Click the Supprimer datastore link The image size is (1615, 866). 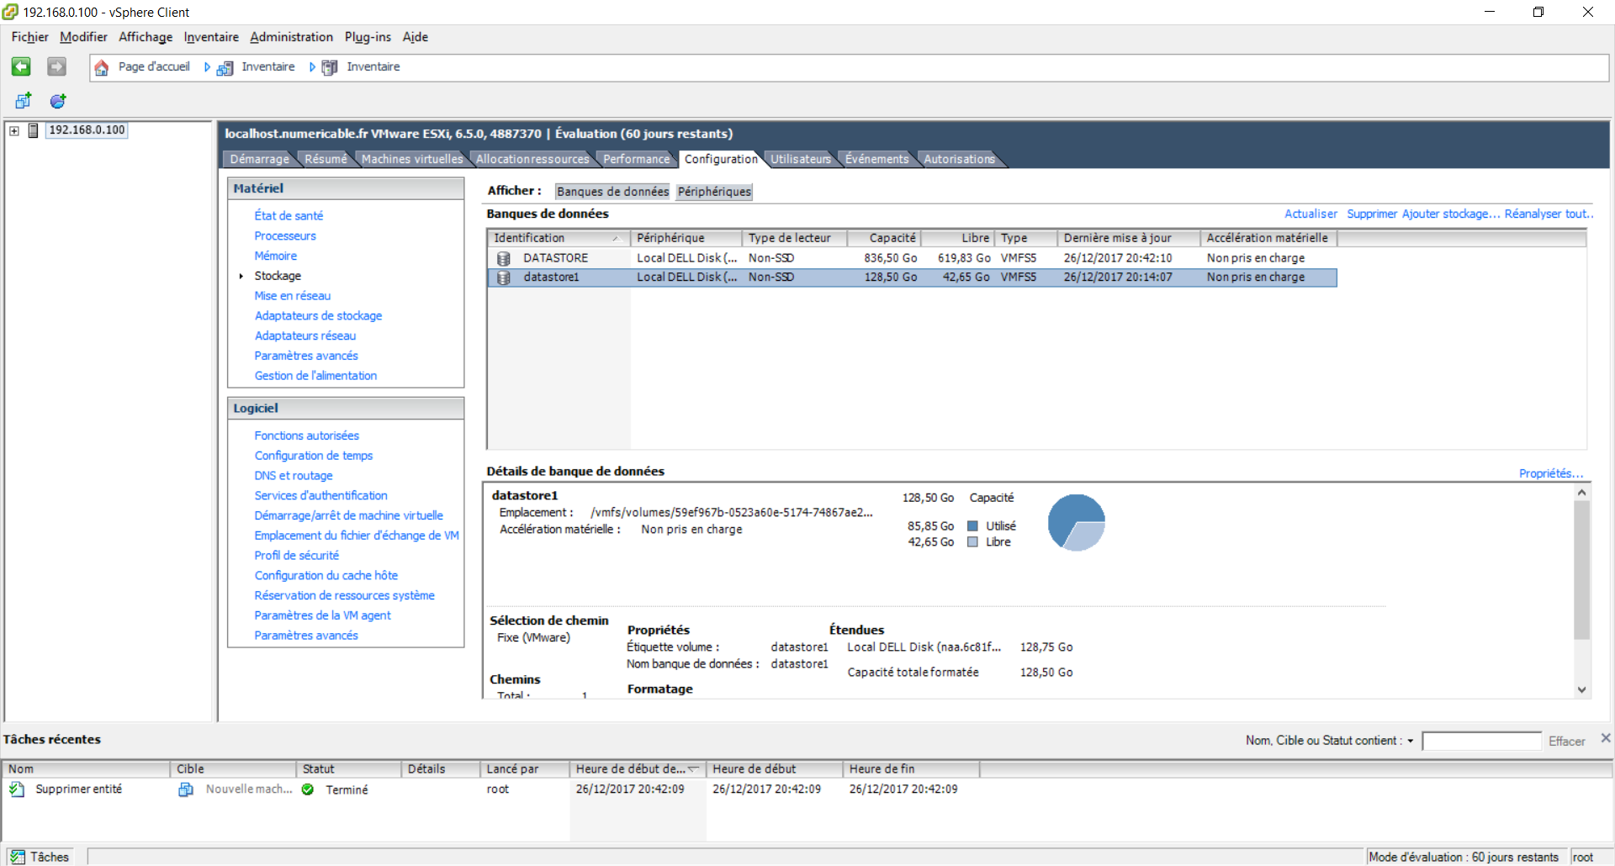click(1372, 214)
